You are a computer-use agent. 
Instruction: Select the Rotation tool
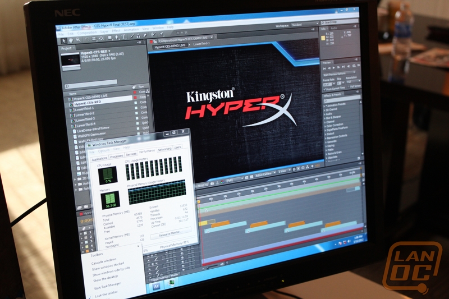point(88,39)
